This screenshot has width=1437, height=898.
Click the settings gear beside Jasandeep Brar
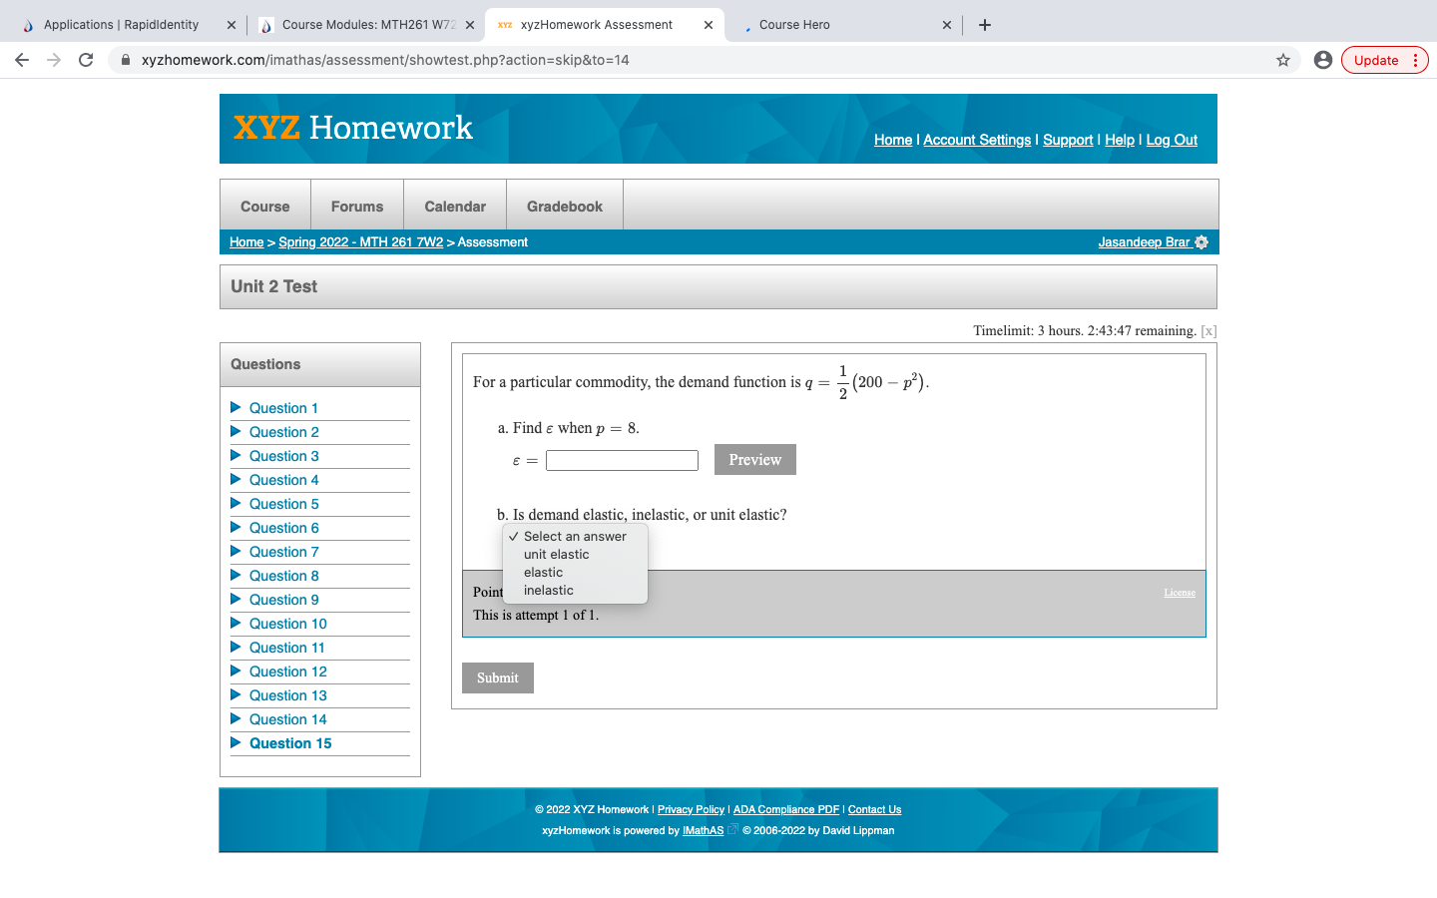click(x=1202, y=241)
